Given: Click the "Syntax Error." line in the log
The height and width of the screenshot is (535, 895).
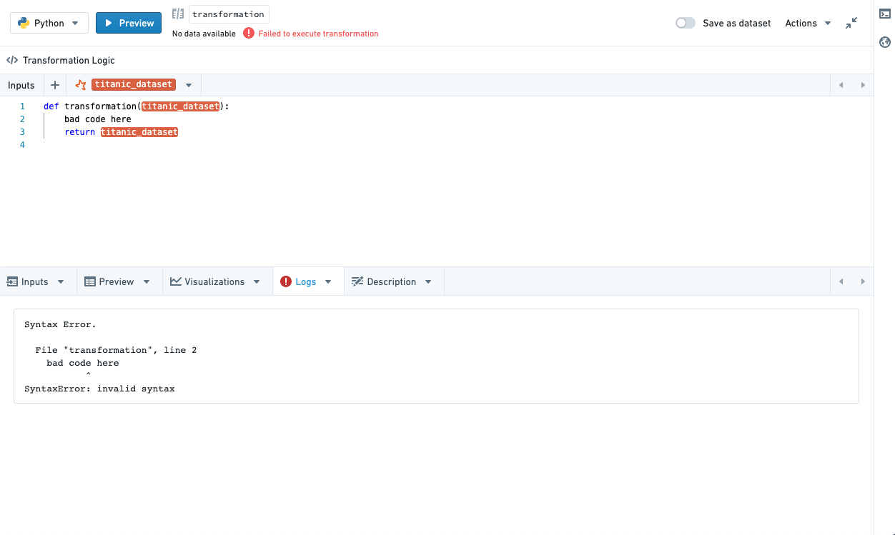Looking at the screenshot, I should tap(60, 324).
